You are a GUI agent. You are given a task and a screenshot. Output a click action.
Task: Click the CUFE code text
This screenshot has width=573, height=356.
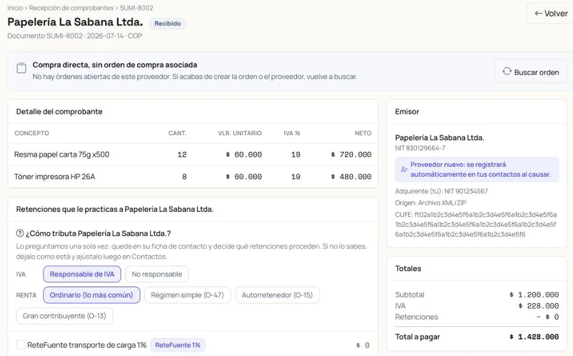click(476, 224)
